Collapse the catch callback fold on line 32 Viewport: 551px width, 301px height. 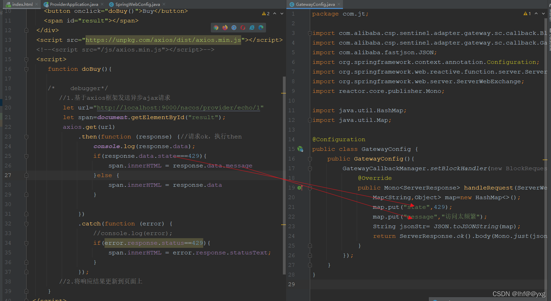26,224
